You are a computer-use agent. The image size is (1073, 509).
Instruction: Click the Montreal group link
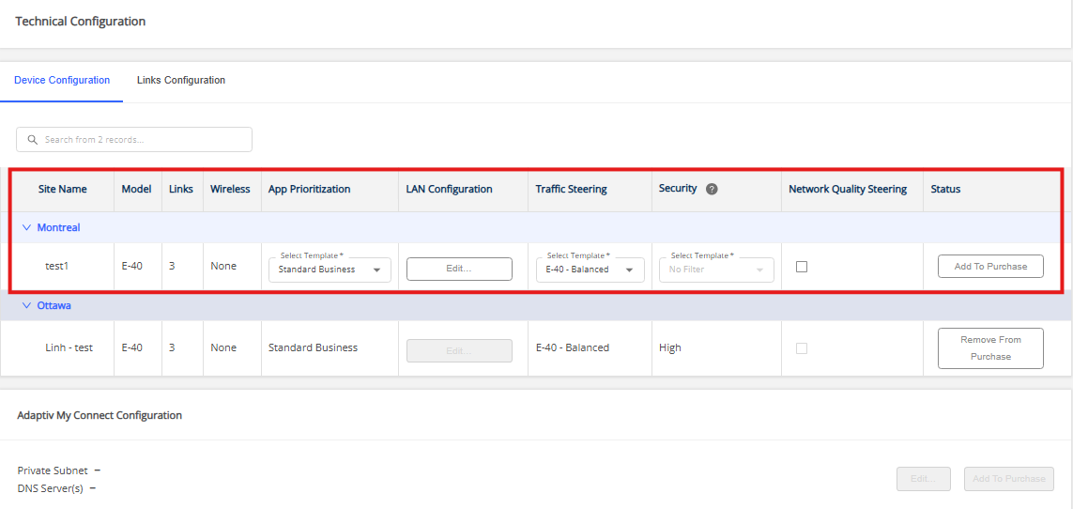coord(58,227)
